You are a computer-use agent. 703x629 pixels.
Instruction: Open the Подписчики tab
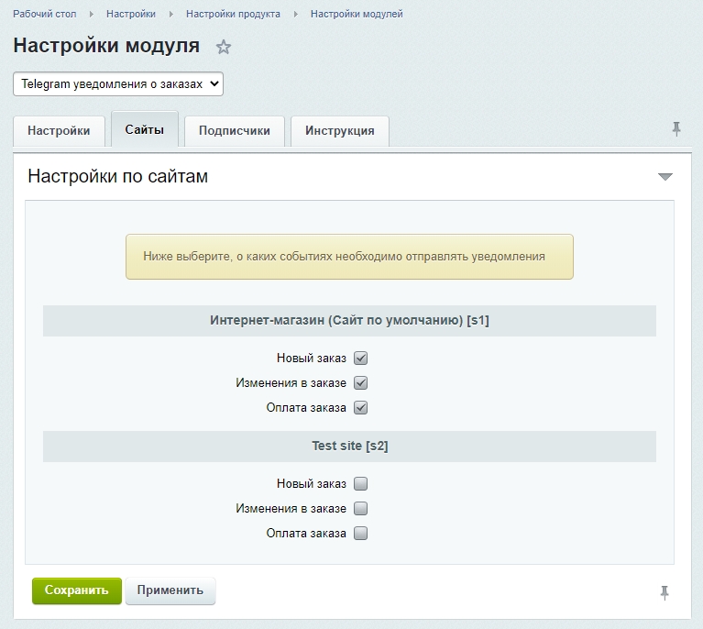tap(235, 130)
